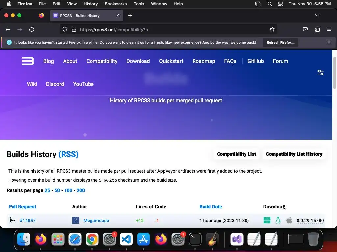Open the Firefox hamburger application menu
Viewport: 337px width, 252px height.
[329, 29]
